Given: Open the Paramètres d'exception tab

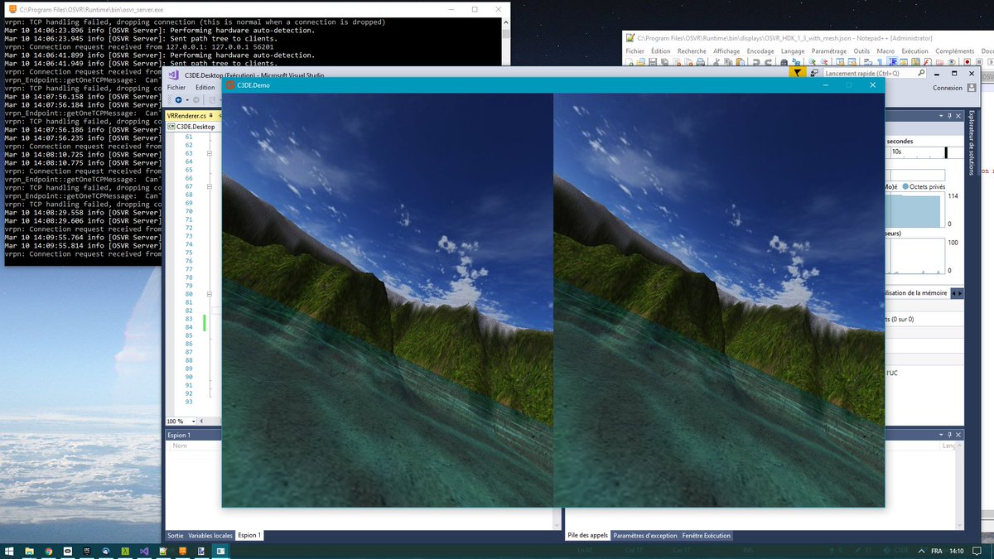Looking at the screenshot, I should coord(645,536).
